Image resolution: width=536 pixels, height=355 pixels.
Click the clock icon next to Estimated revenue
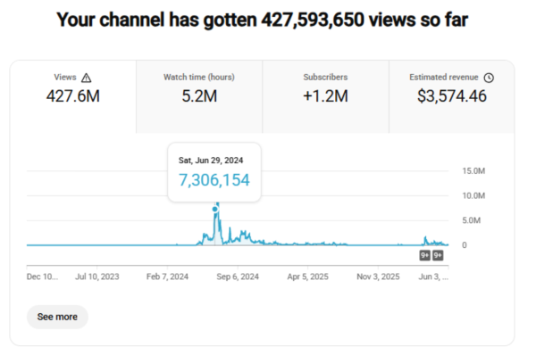489,78
